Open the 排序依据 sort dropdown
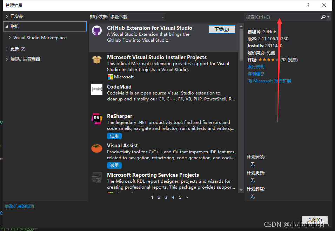335x231 pixels. click(137, 16)
